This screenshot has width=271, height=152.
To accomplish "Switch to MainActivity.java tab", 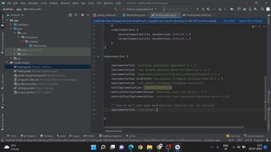I will click(135, 15).
